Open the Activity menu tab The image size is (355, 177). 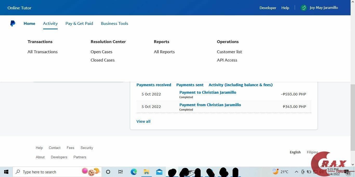pyautogui.click(x=50, y=23)
